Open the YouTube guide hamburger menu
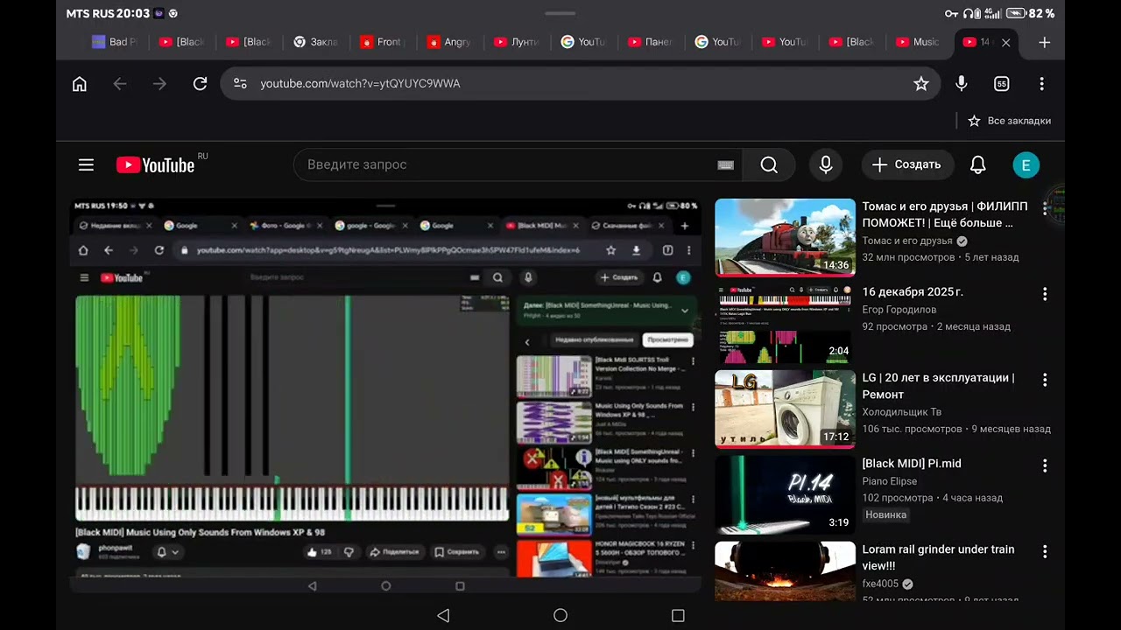 [86, 164]
